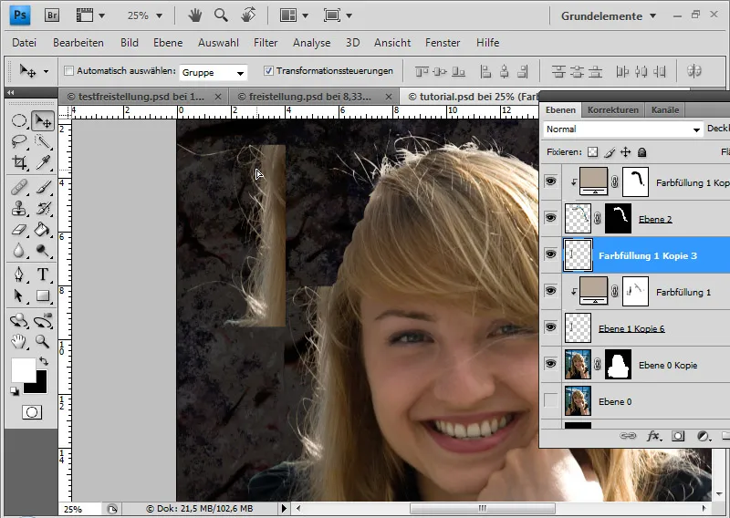Create new fill or adjustment layer
This screenshot has height=518, width=730.
703,436
